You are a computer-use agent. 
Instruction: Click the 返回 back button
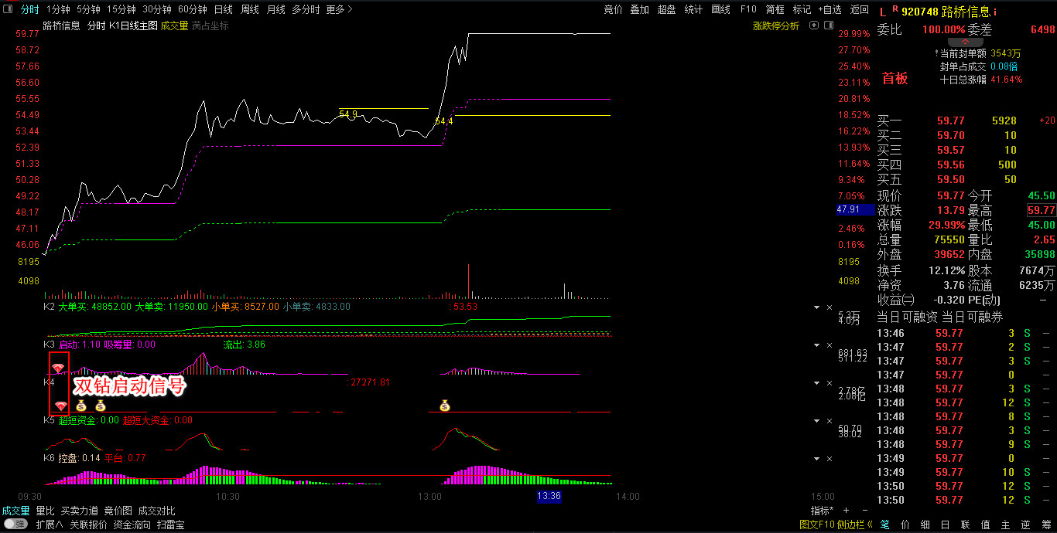pyautogui.click(x=859, y=9)
